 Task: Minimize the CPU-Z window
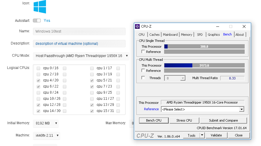[218, 26]
